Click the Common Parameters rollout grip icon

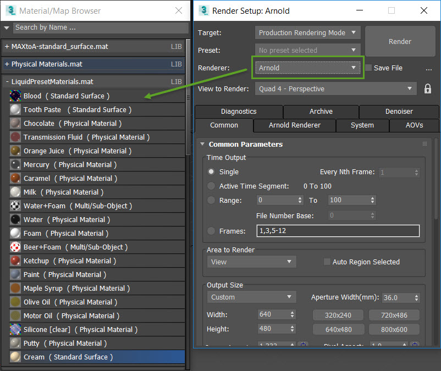tap(425, 144)
